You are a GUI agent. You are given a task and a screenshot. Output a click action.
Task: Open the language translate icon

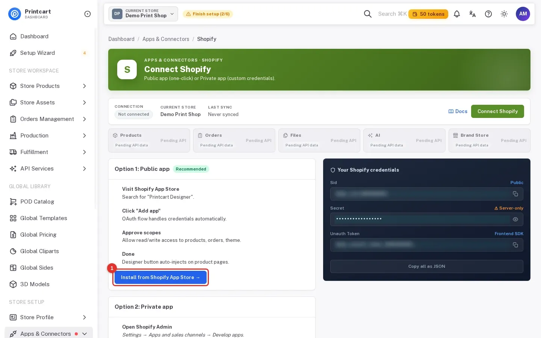473,14
